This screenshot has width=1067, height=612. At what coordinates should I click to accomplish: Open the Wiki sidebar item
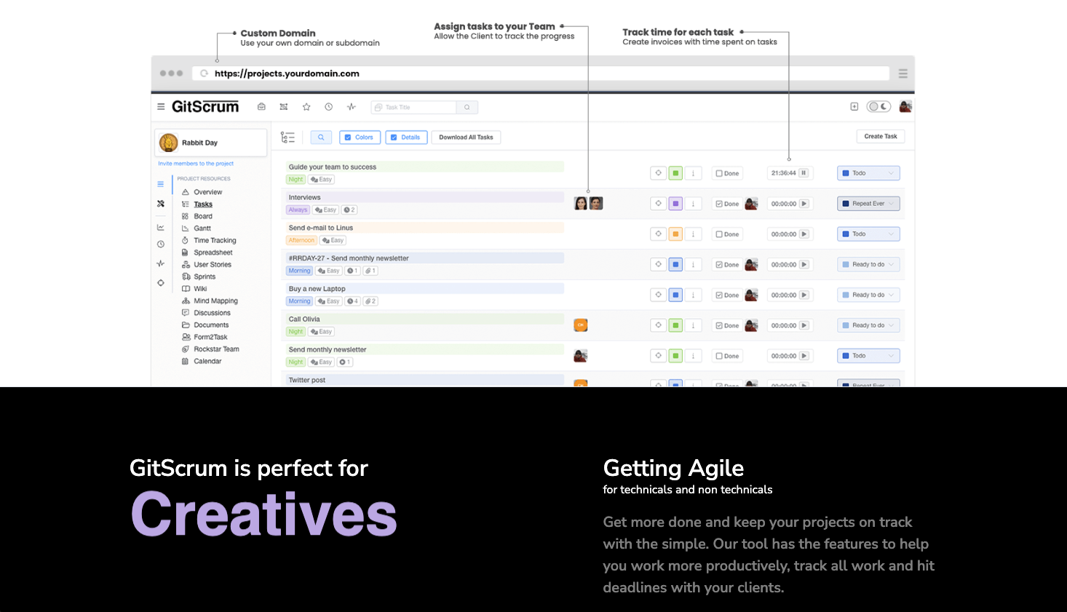click(x=200, y=289)
